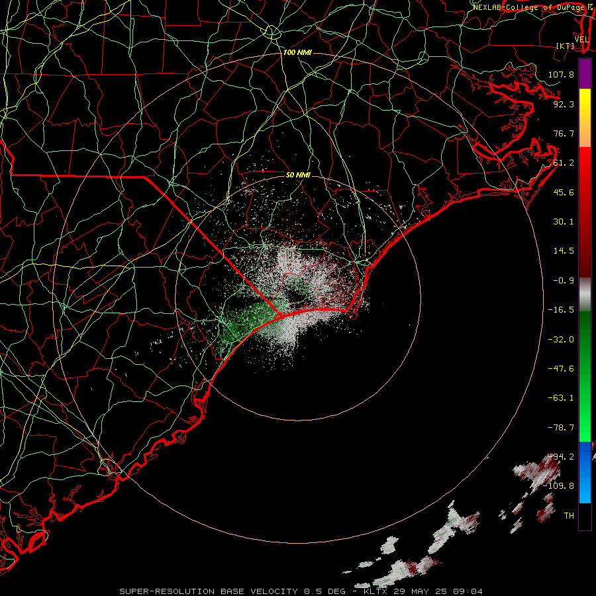596x596 pixels.
Task: Click the -109.8 scale value
Action: (x=559, y=486)
